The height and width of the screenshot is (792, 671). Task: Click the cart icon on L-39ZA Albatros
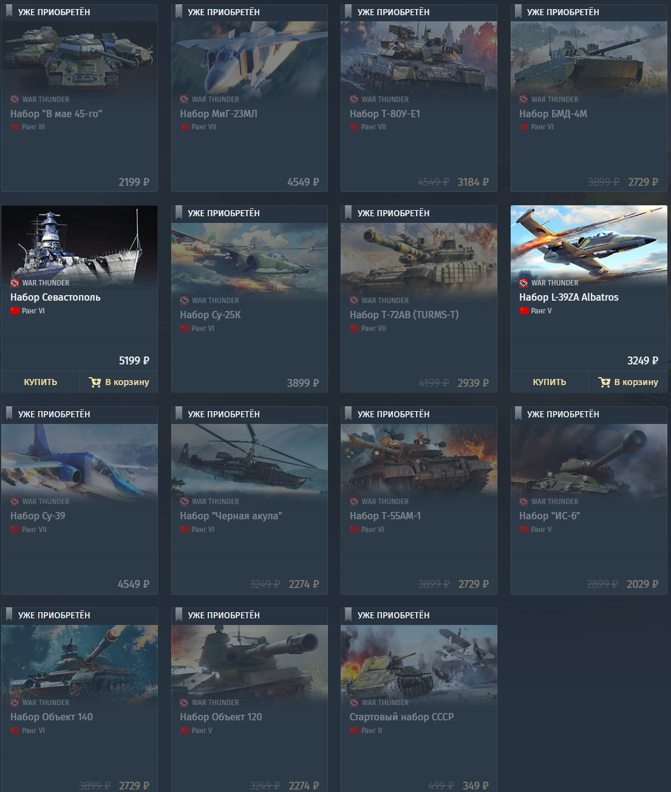(x=604, y=382)
